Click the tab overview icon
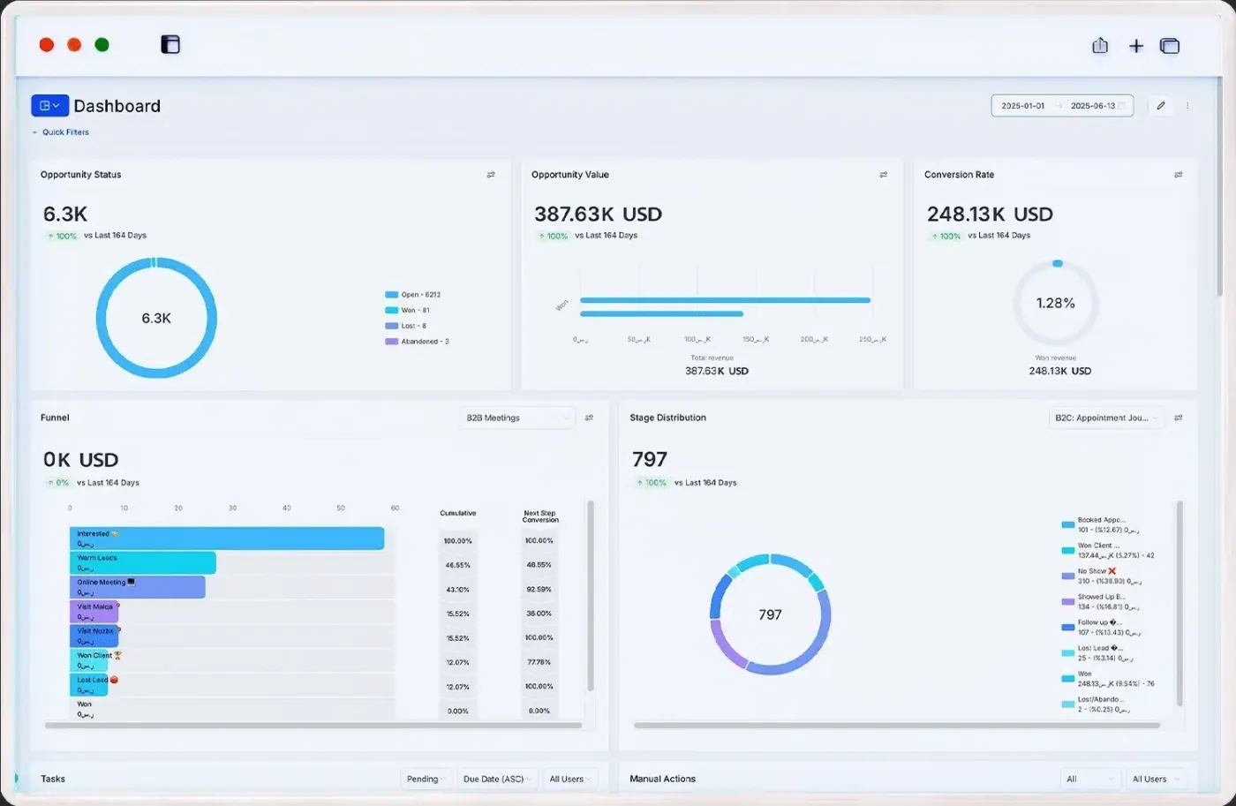Image resolution: width=1236 pixels, height=806 pixels. coord(1170,46)
